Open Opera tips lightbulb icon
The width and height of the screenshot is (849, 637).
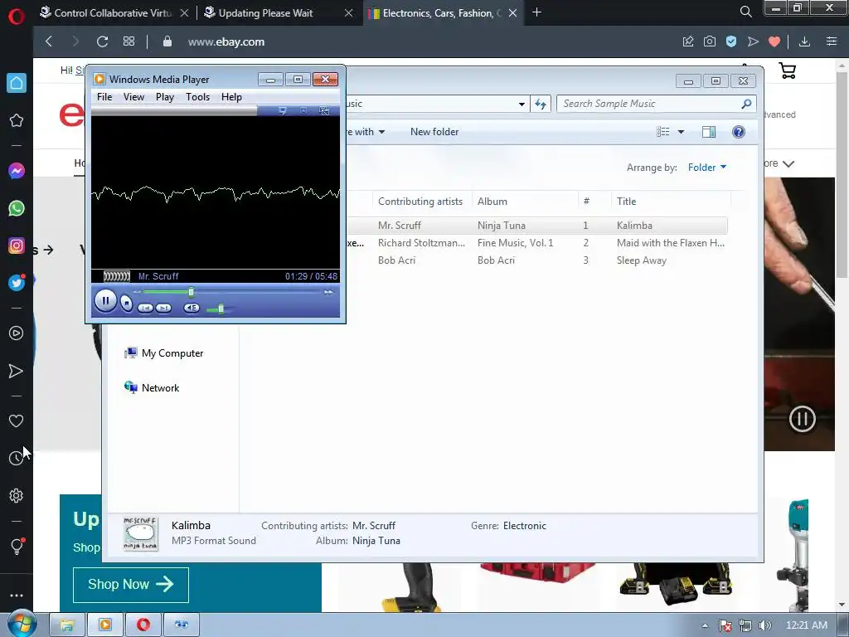pyautogui.click(x=17, y=546)
